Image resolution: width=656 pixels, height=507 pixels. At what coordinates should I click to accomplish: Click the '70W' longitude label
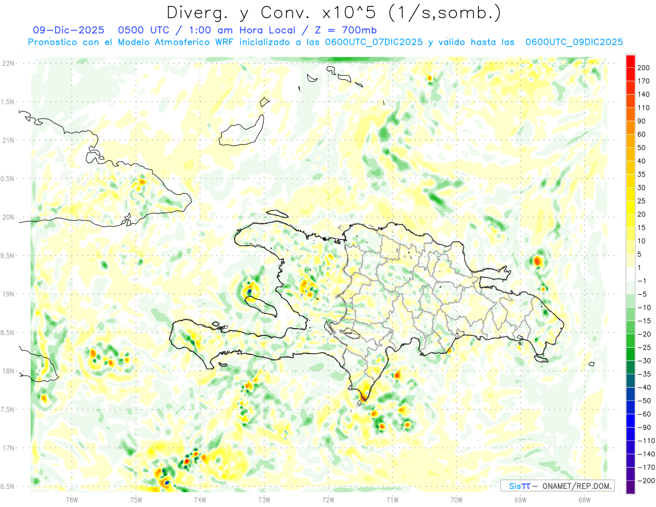click(456, 499)
